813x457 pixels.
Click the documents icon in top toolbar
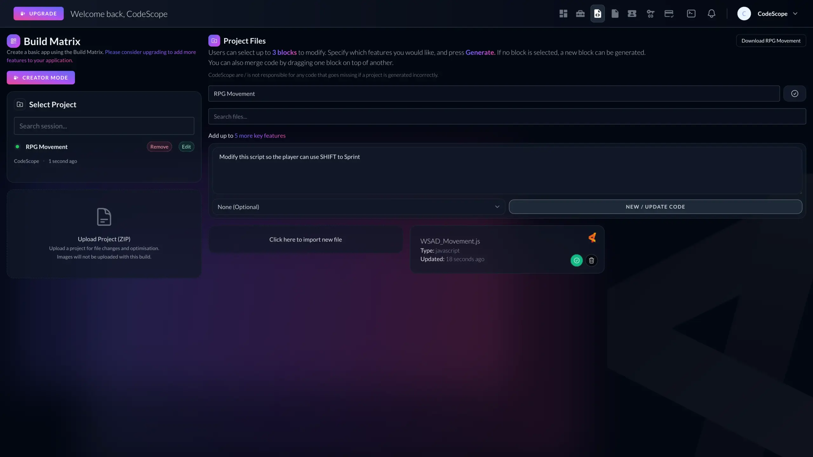point(615,13)
